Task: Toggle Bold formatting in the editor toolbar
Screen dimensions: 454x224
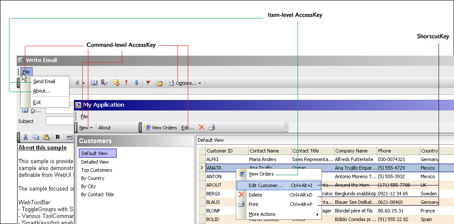Action: coord(57,137)
